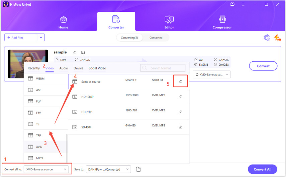Click the account profile icon

coord(232,4)
